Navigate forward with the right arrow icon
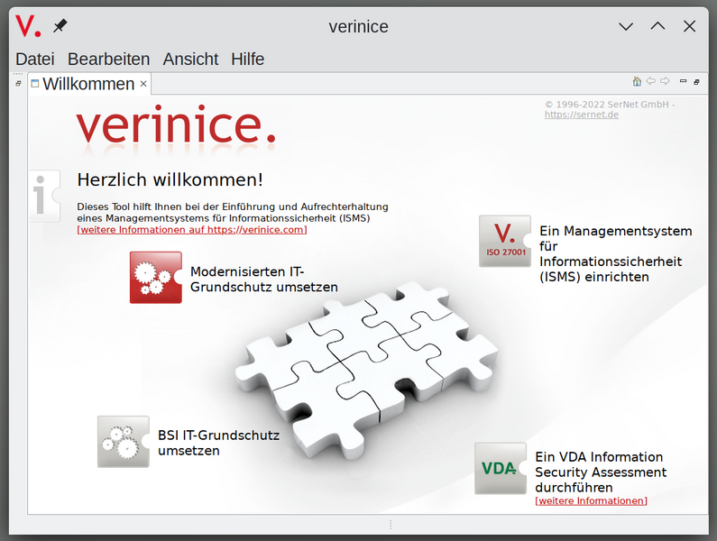Image resolution: width=717 pixels, height=541 pixels. (665, 81)
